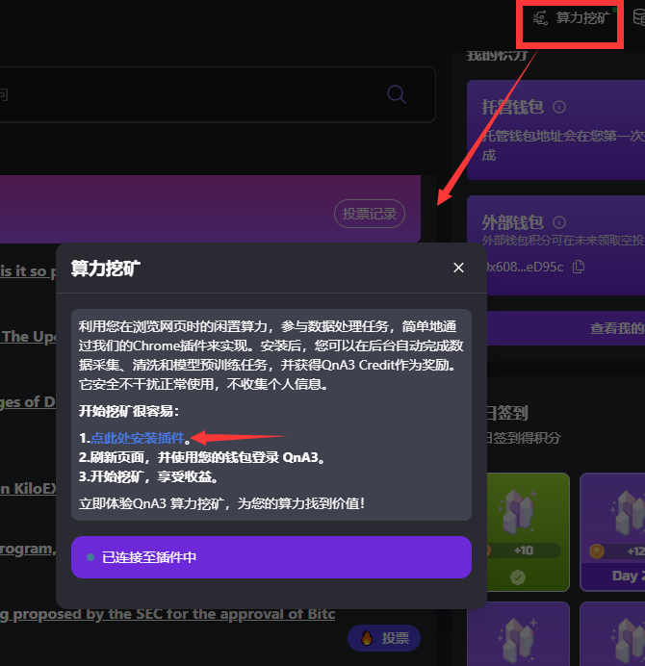Click the coin stack icon in header
The image size is (645, 666).
638,17
